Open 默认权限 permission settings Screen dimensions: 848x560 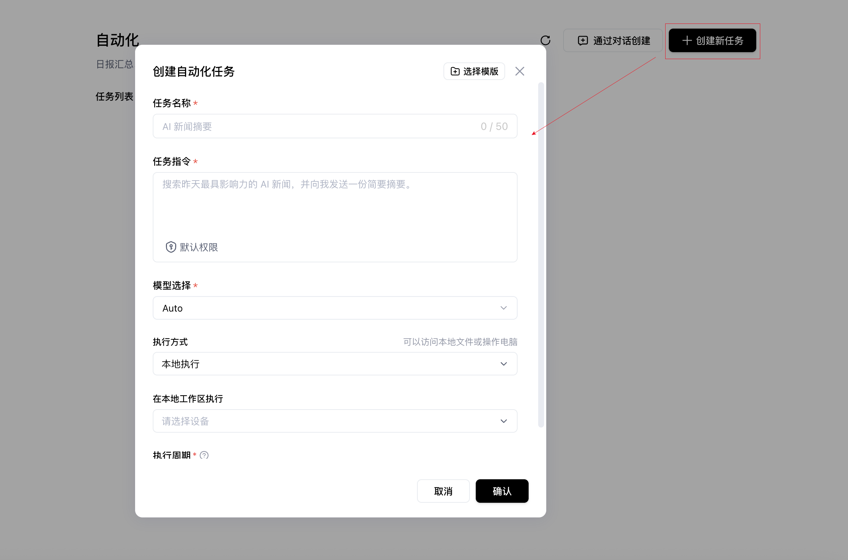tap(192, 247)
